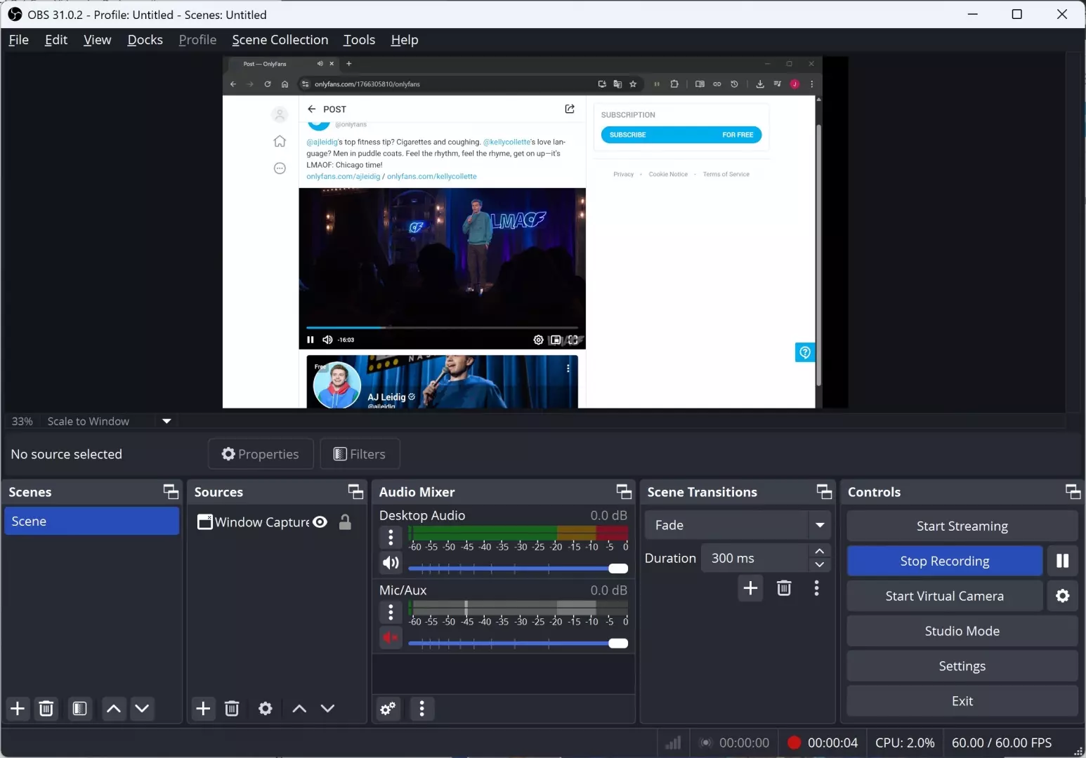Remove selected scene with trash icon

[46, 709]
